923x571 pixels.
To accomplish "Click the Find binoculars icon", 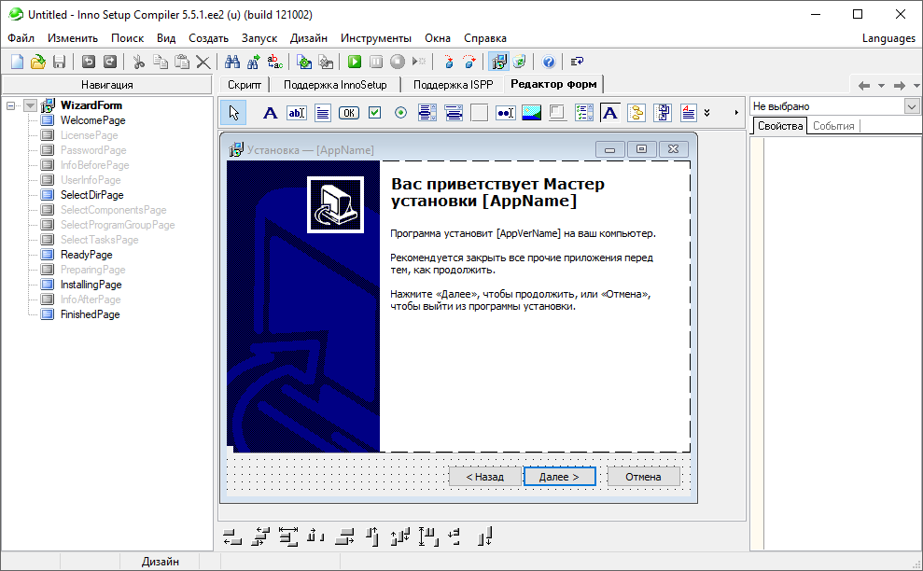I will tap(232, 62).
